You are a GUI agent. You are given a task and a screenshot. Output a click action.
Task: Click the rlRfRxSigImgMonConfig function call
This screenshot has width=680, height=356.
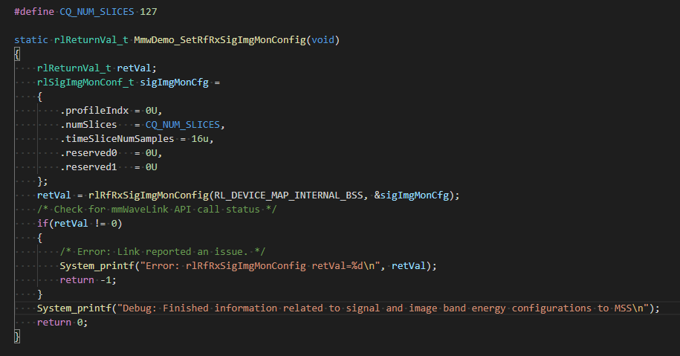(149, 195)
